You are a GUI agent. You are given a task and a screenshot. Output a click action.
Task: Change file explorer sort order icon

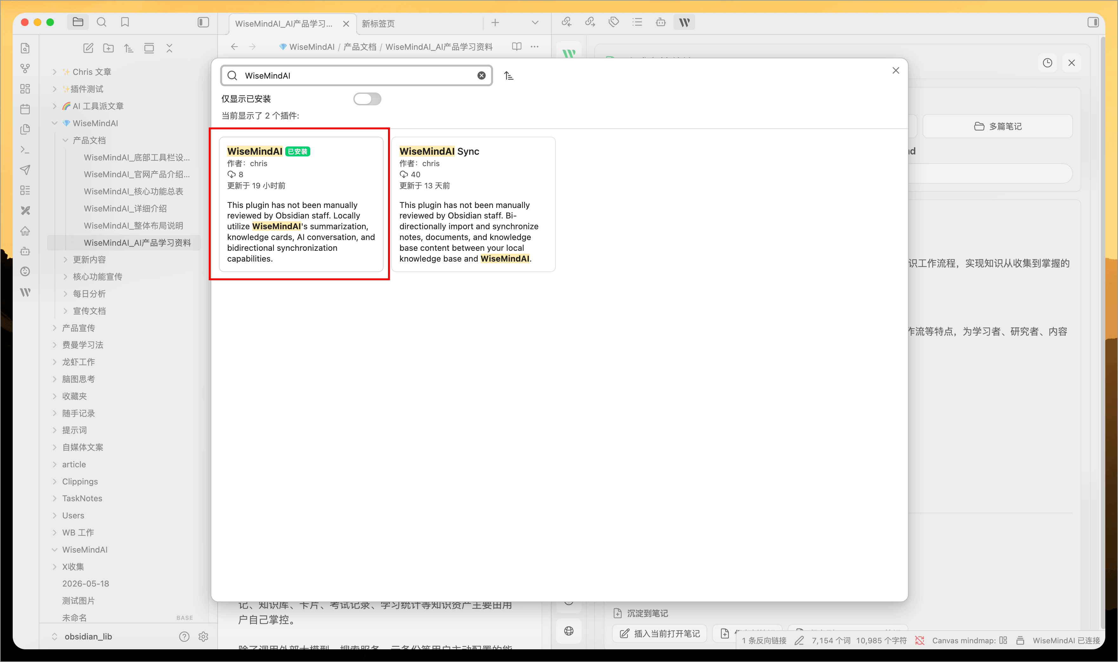tap(128, 48)
